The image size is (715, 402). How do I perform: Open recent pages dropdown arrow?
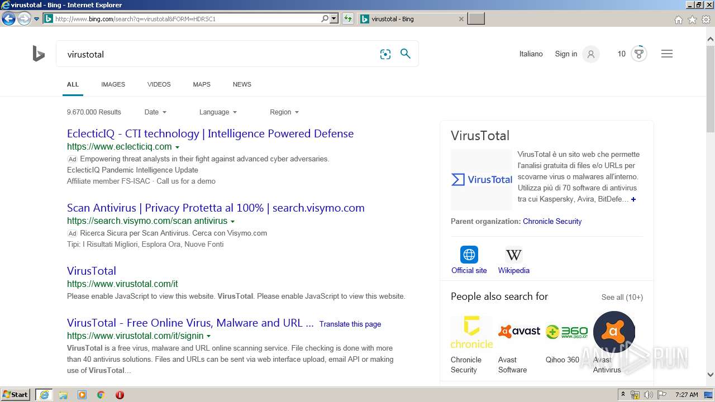36,19
